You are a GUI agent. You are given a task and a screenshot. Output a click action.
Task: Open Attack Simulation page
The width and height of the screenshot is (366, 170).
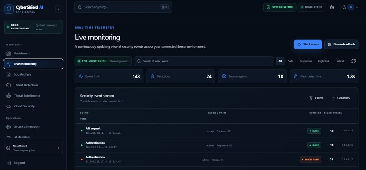tap(33, 127)
